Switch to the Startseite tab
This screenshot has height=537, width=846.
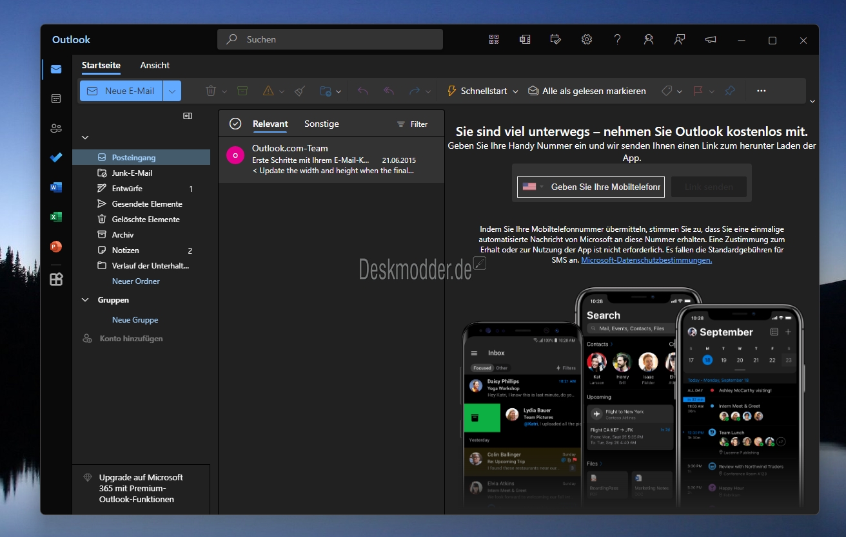101,65
